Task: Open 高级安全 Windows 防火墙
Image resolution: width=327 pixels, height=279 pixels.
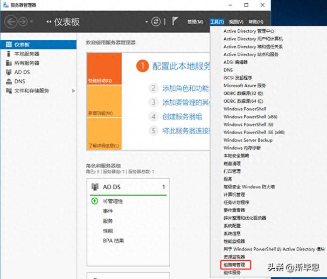Action: click(249, 187)
